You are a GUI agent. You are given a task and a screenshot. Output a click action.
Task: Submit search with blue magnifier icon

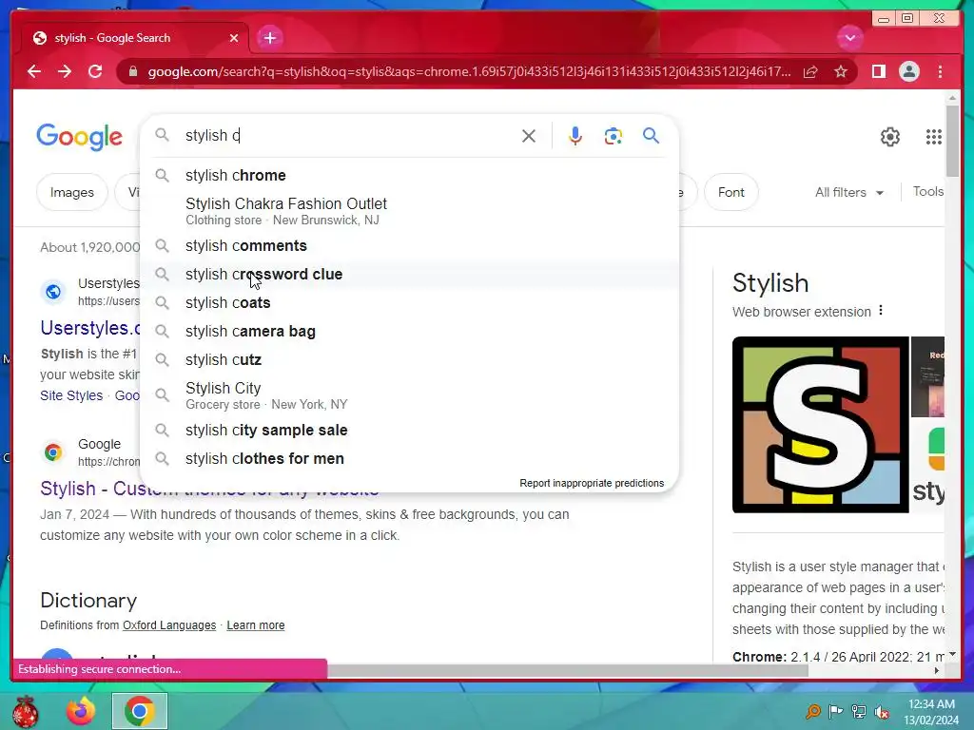(x=651, y=135)
